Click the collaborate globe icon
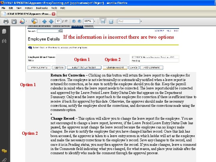The height and width of the screenshot is (162, 216). click(34, 21)
